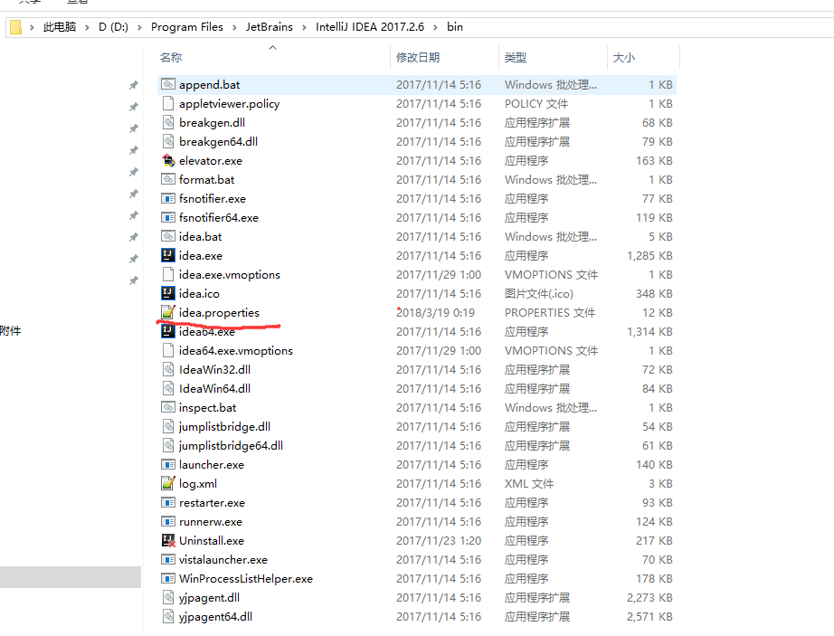Image resolution: width=834 pixels, height=636 pixels.
Task: Click the IdeaWin64.dll file icon
Action: pos(168,388)
